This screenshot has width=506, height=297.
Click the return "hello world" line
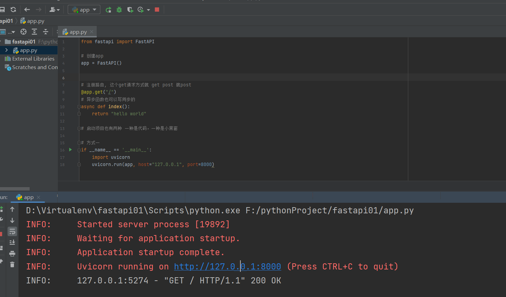pos(119,114)
